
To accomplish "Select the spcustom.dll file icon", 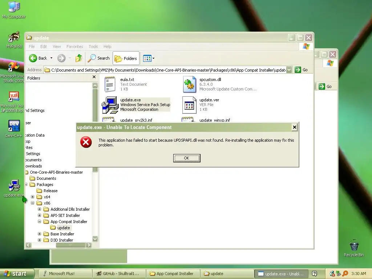I will click(x=189, y=84).
